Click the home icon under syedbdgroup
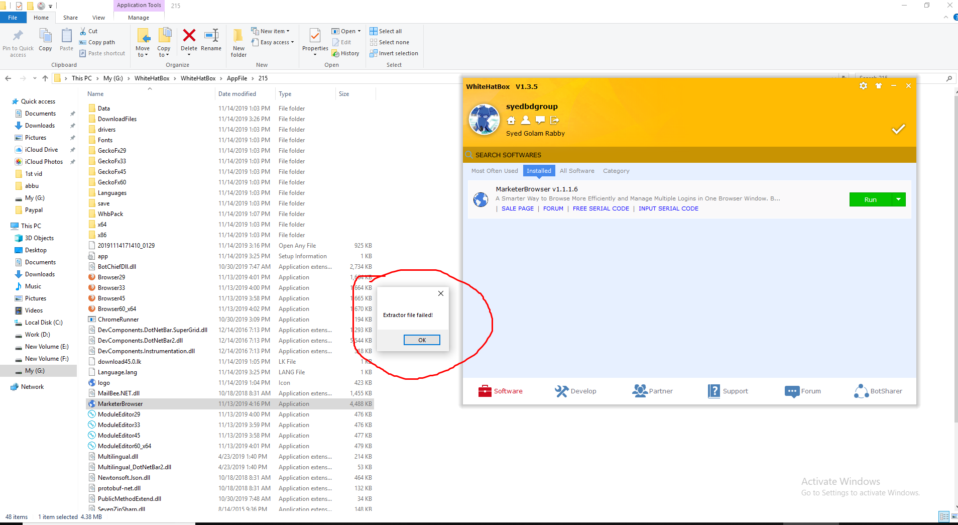This screenshot has width=958, height=525. tap(511, 120)
